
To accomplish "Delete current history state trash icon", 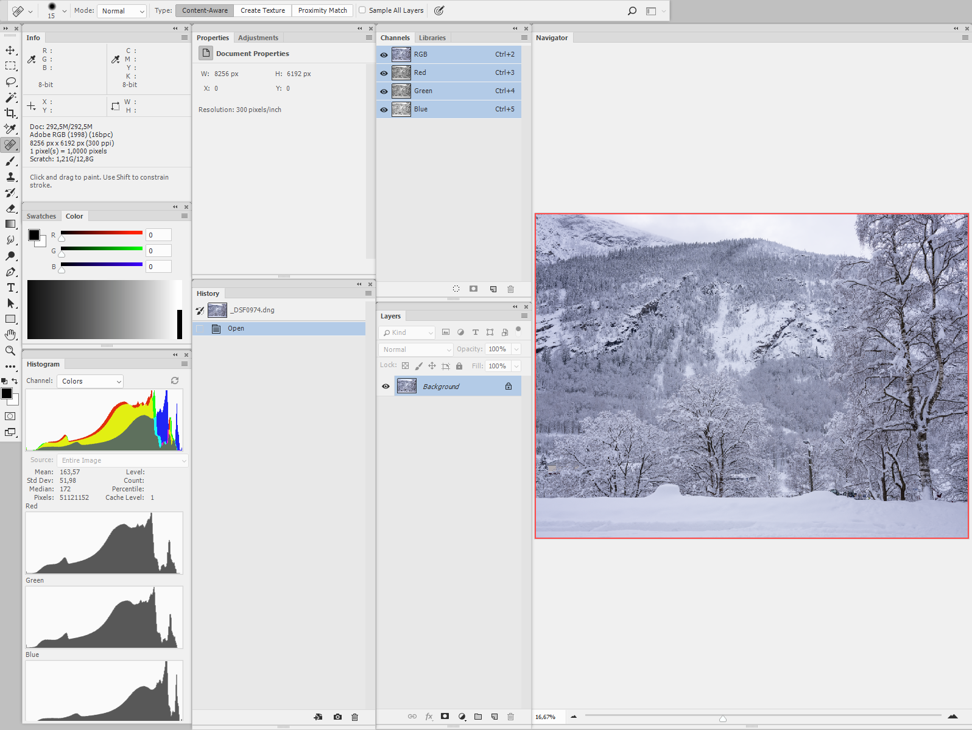I will (x=355, y=717).
